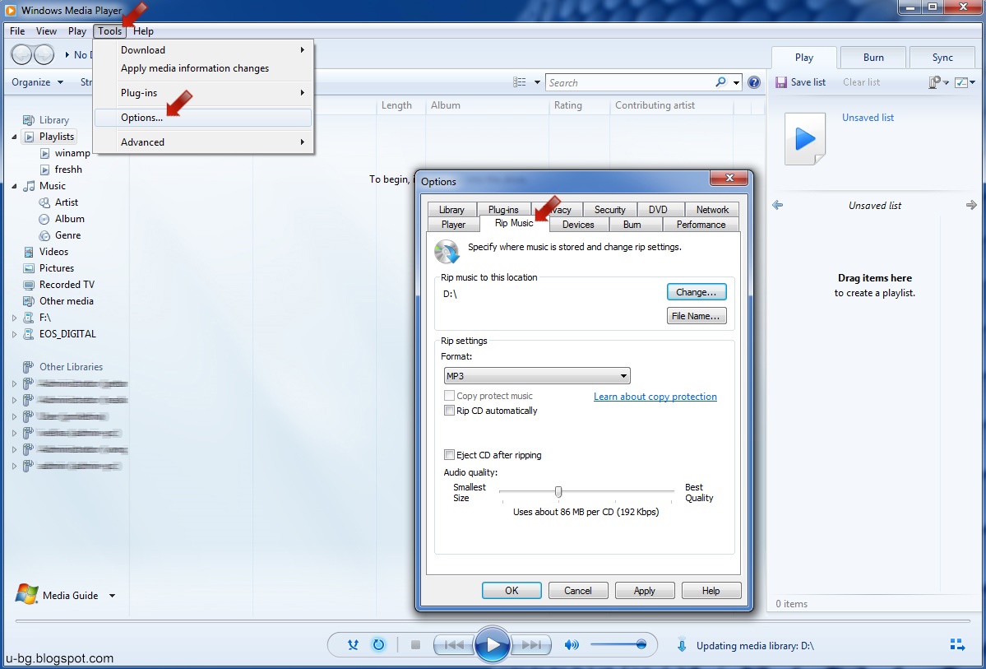986x669 pixels.
Task: Click the Change... location button
Action: pos(696,292)
